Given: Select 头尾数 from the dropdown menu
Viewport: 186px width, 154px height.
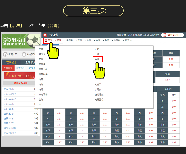Looking at the screenshot, I should [x=98, y=89].
